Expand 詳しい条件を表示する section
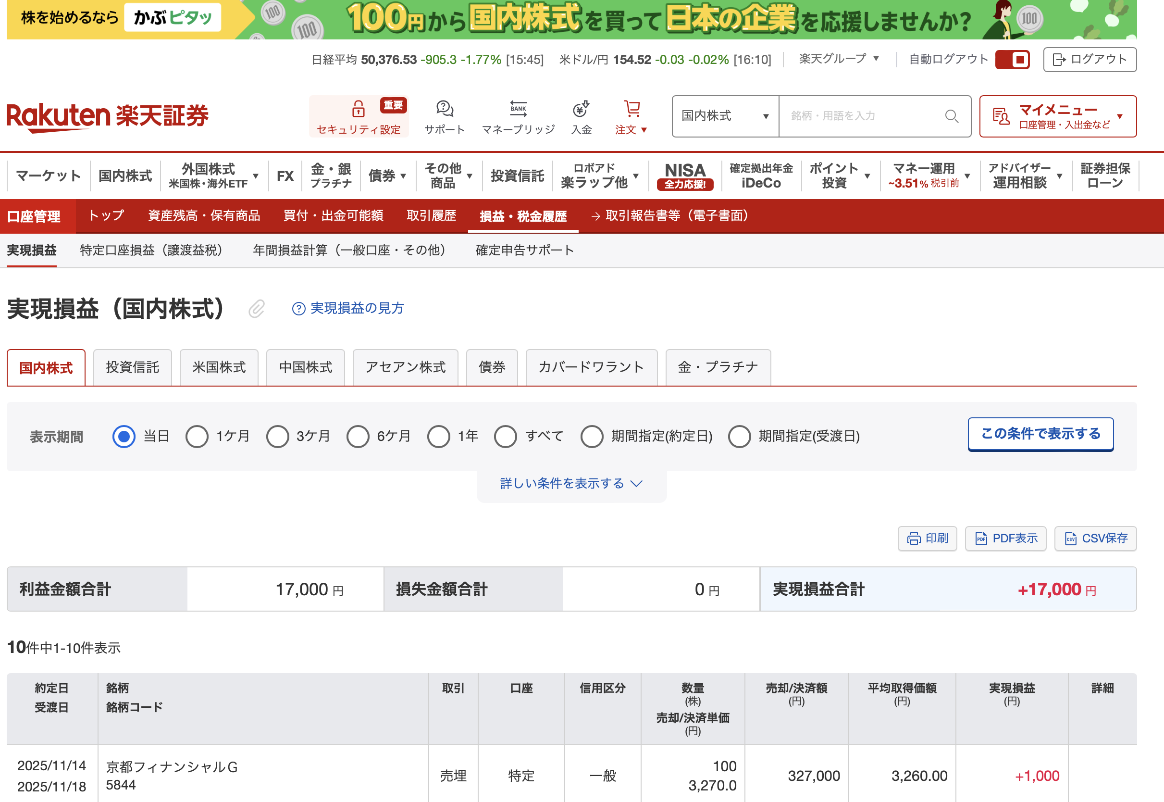Screen dimensions: 1164x802 [x=571, y=483]
